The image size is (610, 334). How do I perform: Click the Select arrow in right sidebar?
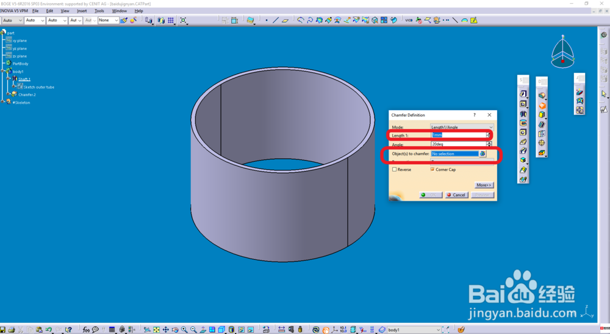coord(604,94)
